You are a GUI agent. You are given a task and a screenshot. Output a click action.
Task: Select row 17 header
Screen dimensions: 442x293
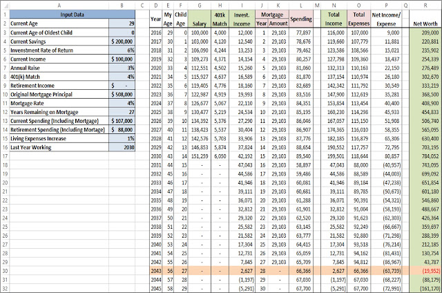click(5, 156)
